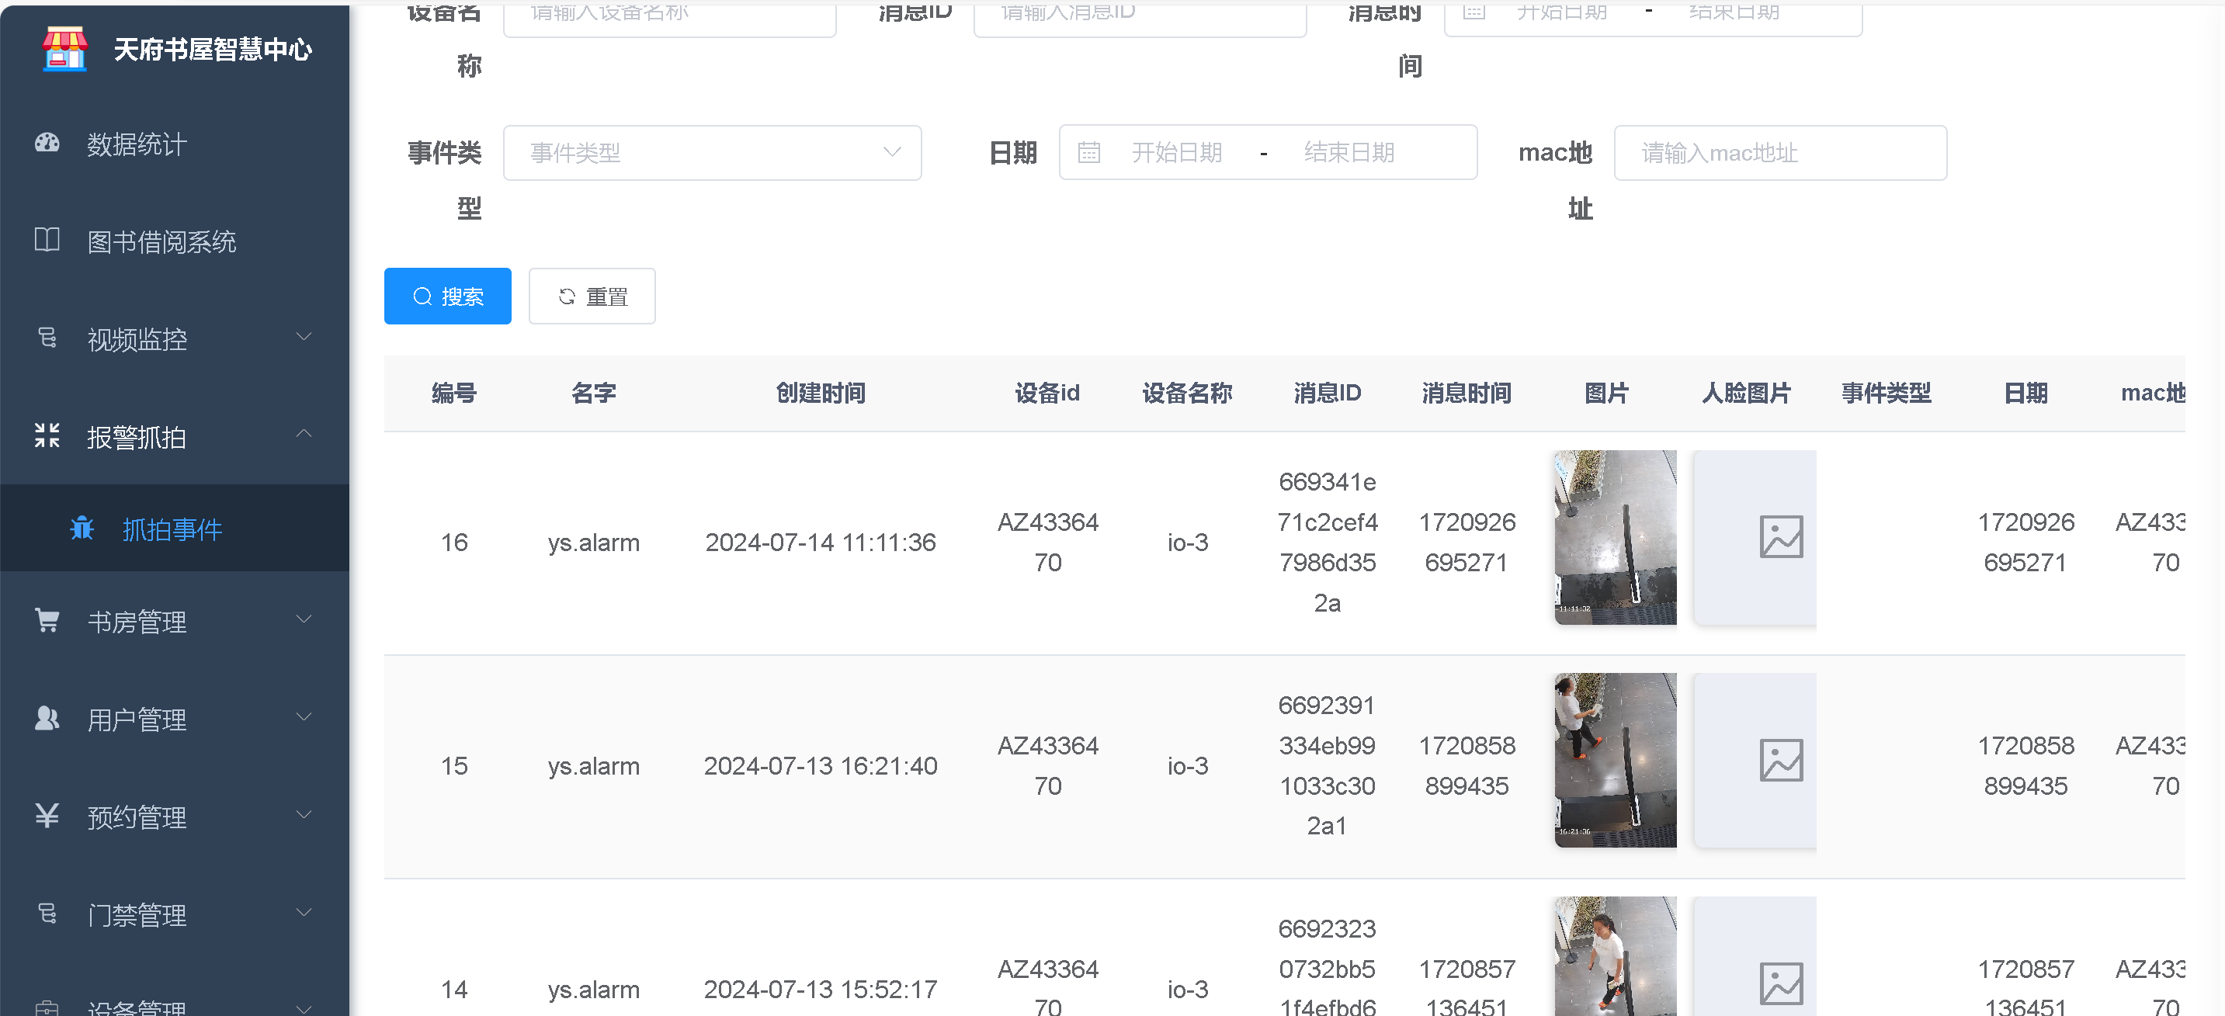Open the 数据统计 menu item
Image resolution: width=2225 pixels, height=1016 pixels.
click(175, 144)
